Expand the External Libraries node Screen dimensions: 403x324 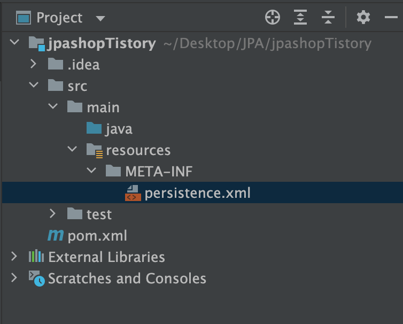click(14, 257)
